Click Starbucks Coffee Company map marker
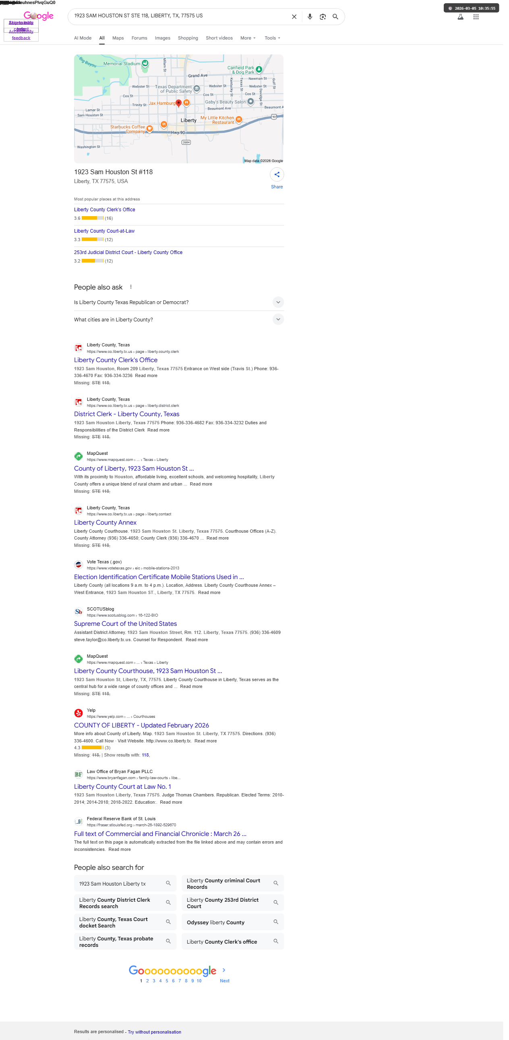This screenshot has height=1040, width=509. tap(149, 128)
